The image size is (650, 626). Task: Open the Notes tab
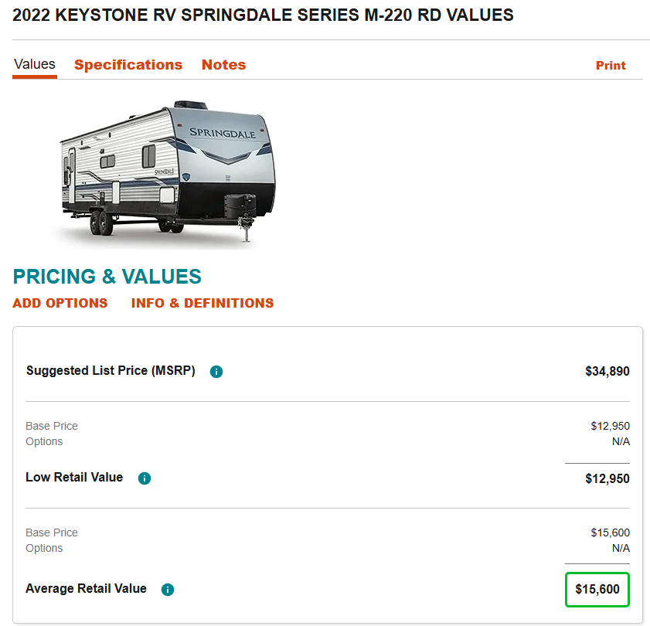[x=223, y=65]
